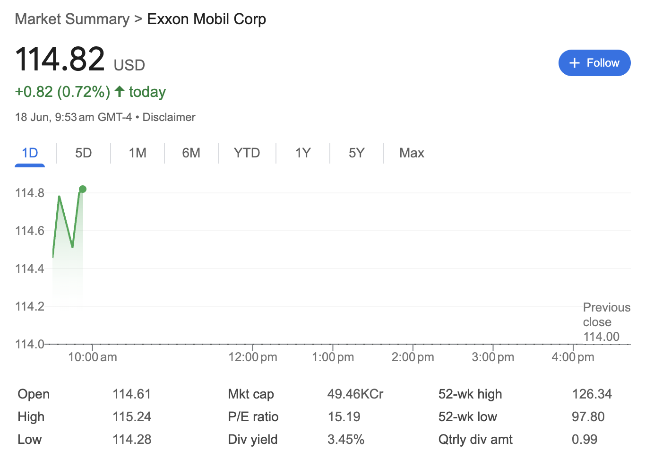Select the 1D time range tab
The image size is (671, 468).
[x=30, y=153]
